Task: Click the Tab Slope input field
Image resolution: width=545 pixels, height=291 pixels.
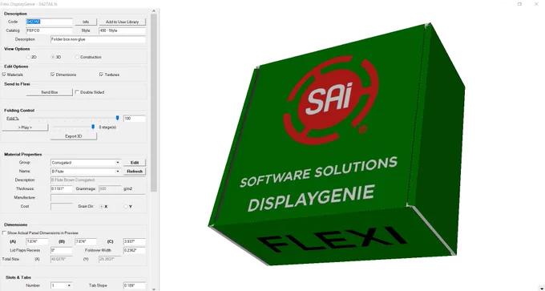Action: 134,285
